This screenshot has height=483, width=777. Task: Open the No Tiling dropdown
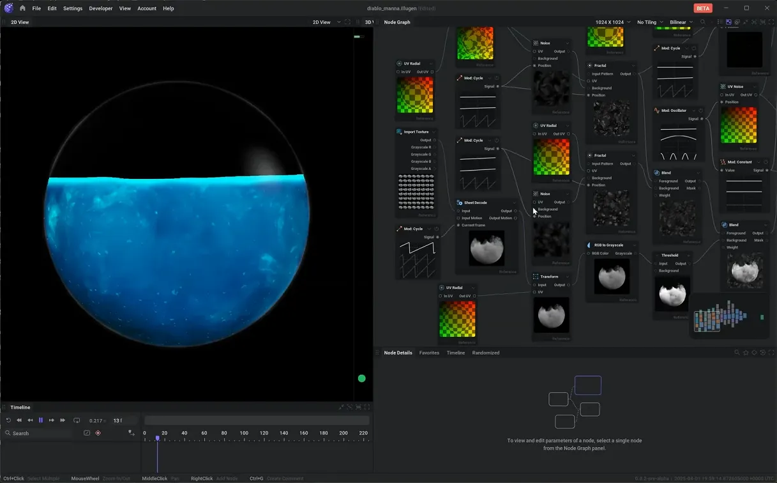[650, 22]
